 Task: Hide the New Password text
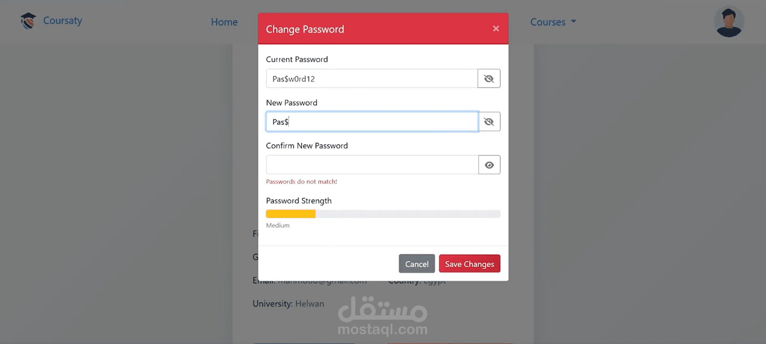[x=489, y=122]
